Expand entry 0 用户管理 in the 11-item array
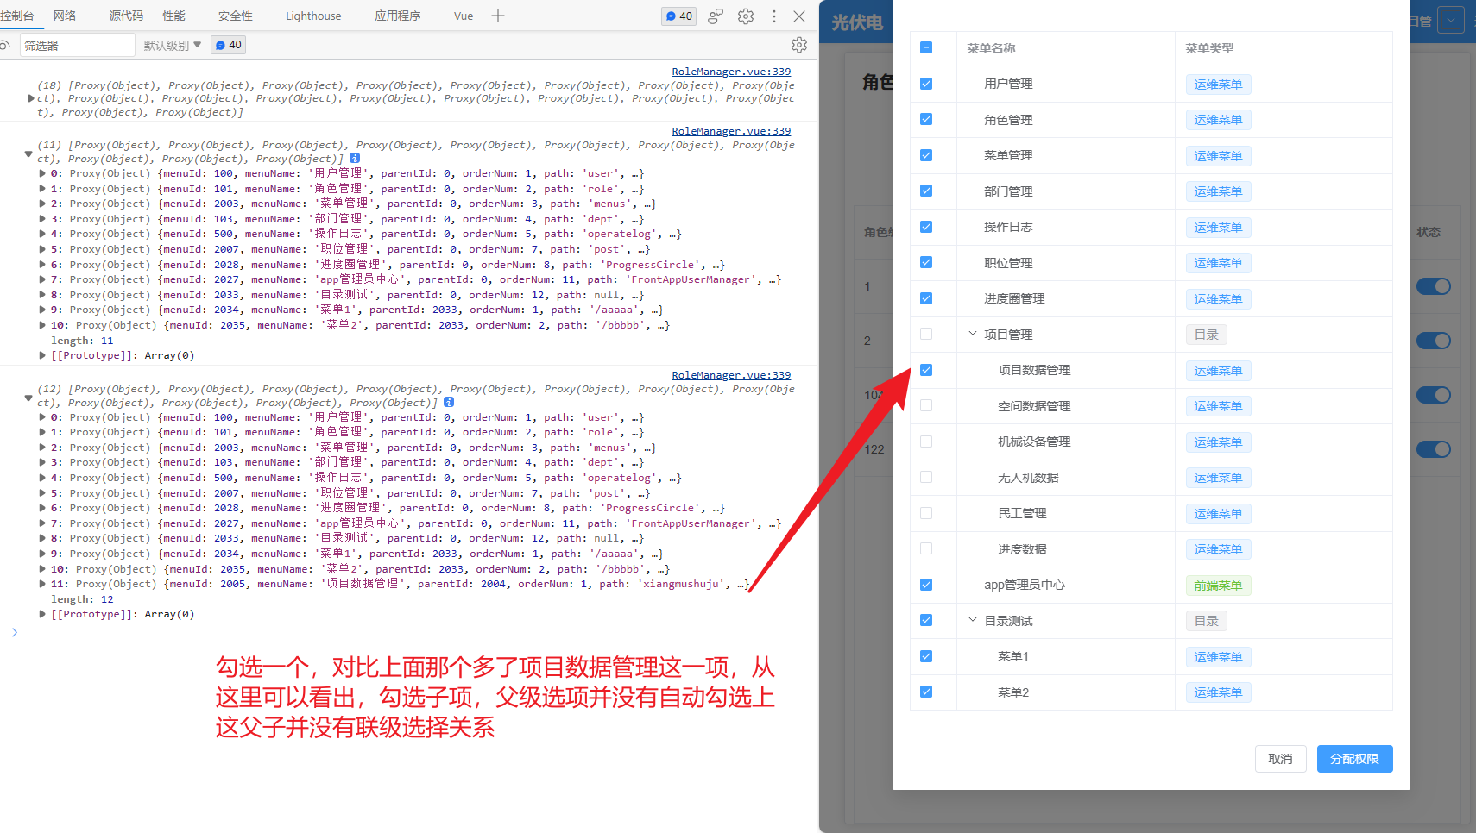 (42, 173)
